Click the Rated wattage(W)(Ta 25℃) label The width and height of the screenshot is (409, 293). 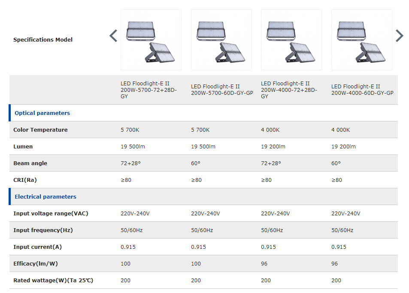pyautogui.click(x=53, y=281)
